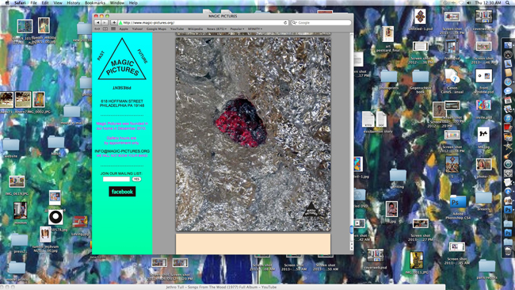Open the Reading List glasses icon
This screenshot has width=515, height=290.
coord(97,29)
